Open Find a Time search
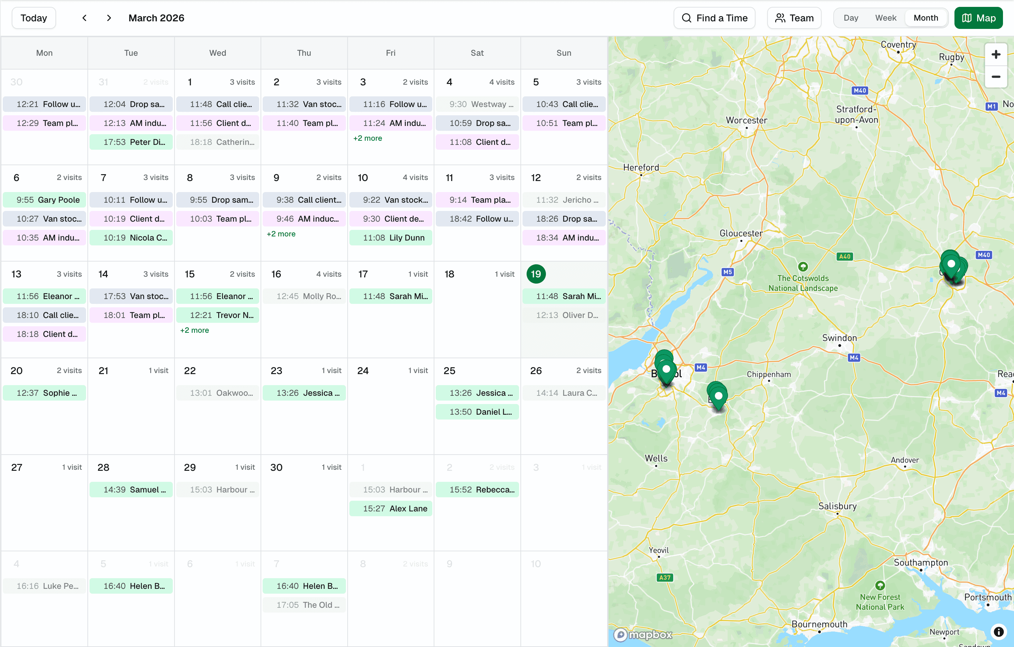This screenshot has width=1014, height=647. (x=714, y=18)
